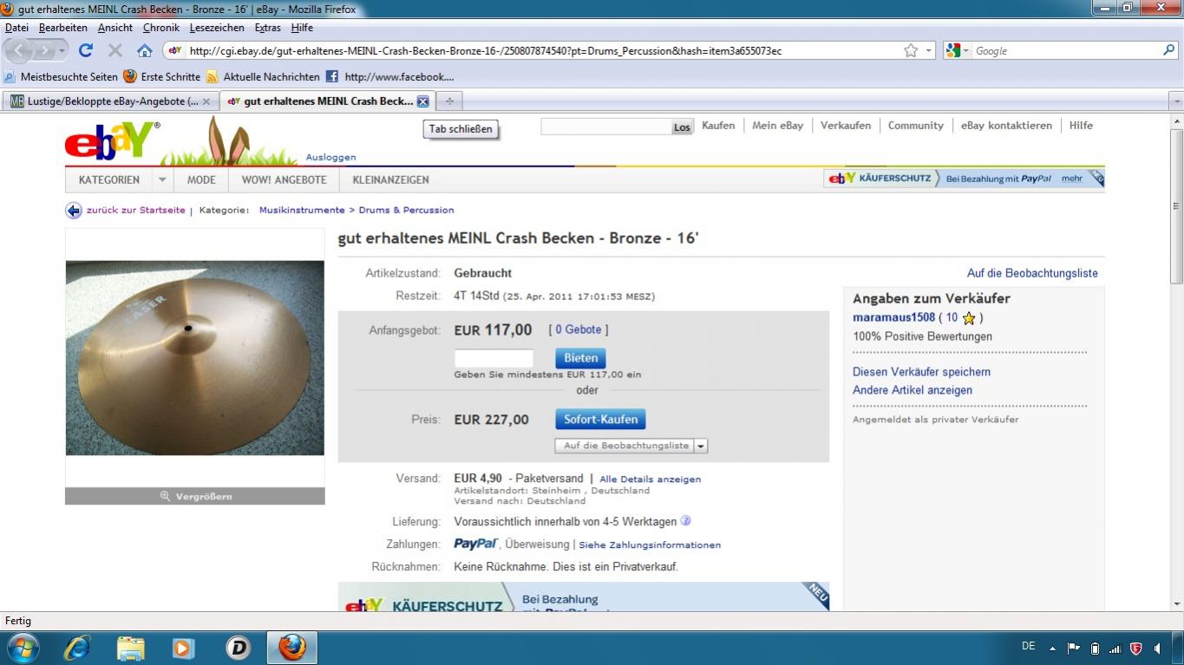Expand the KATEGORIEN dropdown arrow

[x=162, y=180]
